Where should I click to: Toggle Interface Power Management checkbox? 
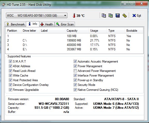coord(75,75)
